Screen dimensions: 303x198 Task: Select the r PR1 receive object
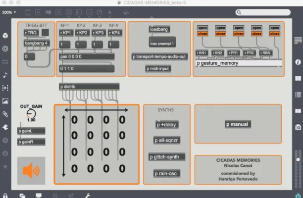(234, 53)
